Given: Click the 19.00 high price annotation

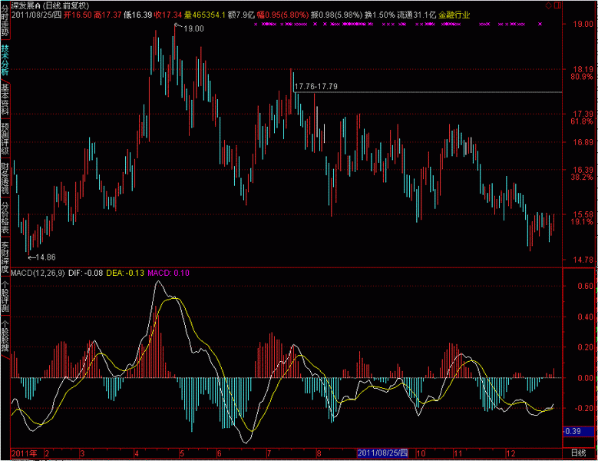Looking at the screenshot, I should pos(193,29).
